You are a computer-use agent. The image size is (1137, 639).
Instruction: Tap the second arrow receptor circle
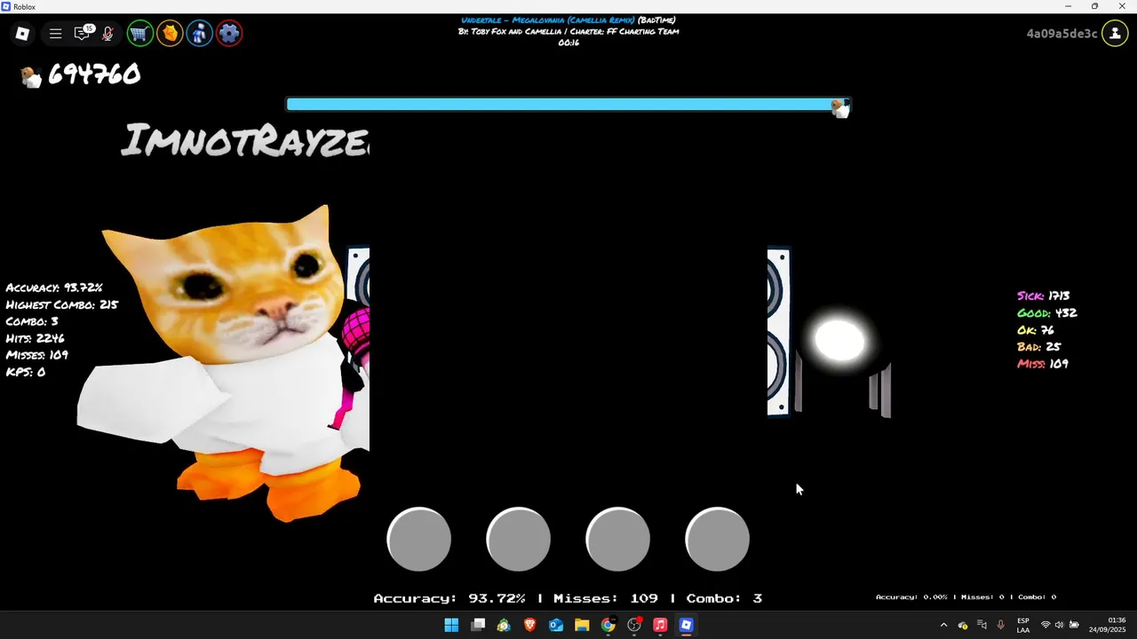[x=519, y=539]
